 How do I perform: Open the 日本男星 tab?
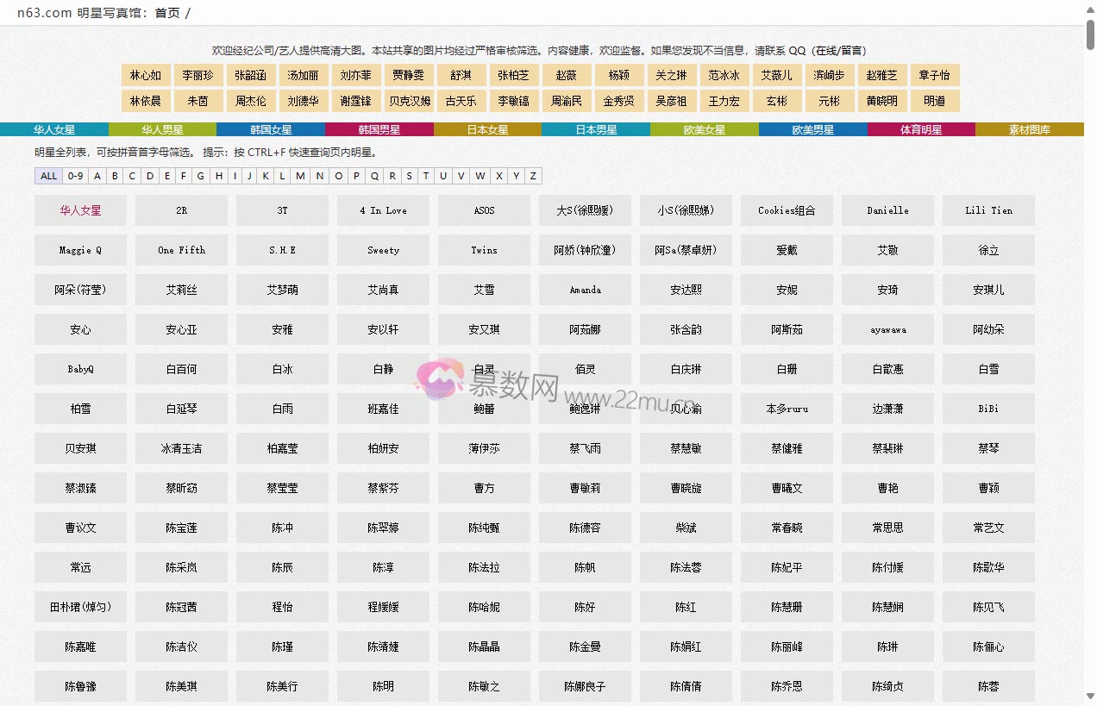click(596, 130)
